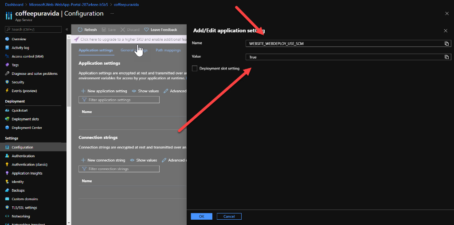This screenshot has height=225, width=454.
Task: Click Microsoft.Web-WebApp-Portal breadcrumb link
Action: (x=68, y=5)
